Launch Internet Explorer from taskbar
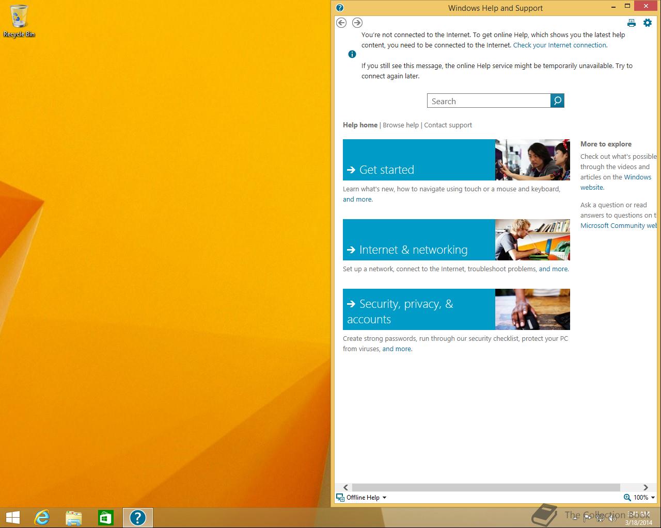This screenshot has height=528, width=661. pos(42,518)
